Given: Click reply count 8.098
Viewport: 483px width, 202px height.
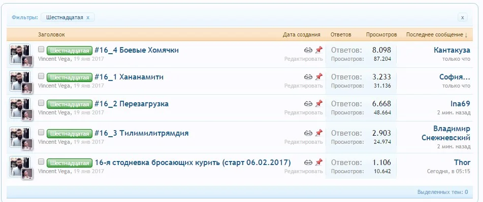Looking at the screenshot, I should tap(381, 50).
